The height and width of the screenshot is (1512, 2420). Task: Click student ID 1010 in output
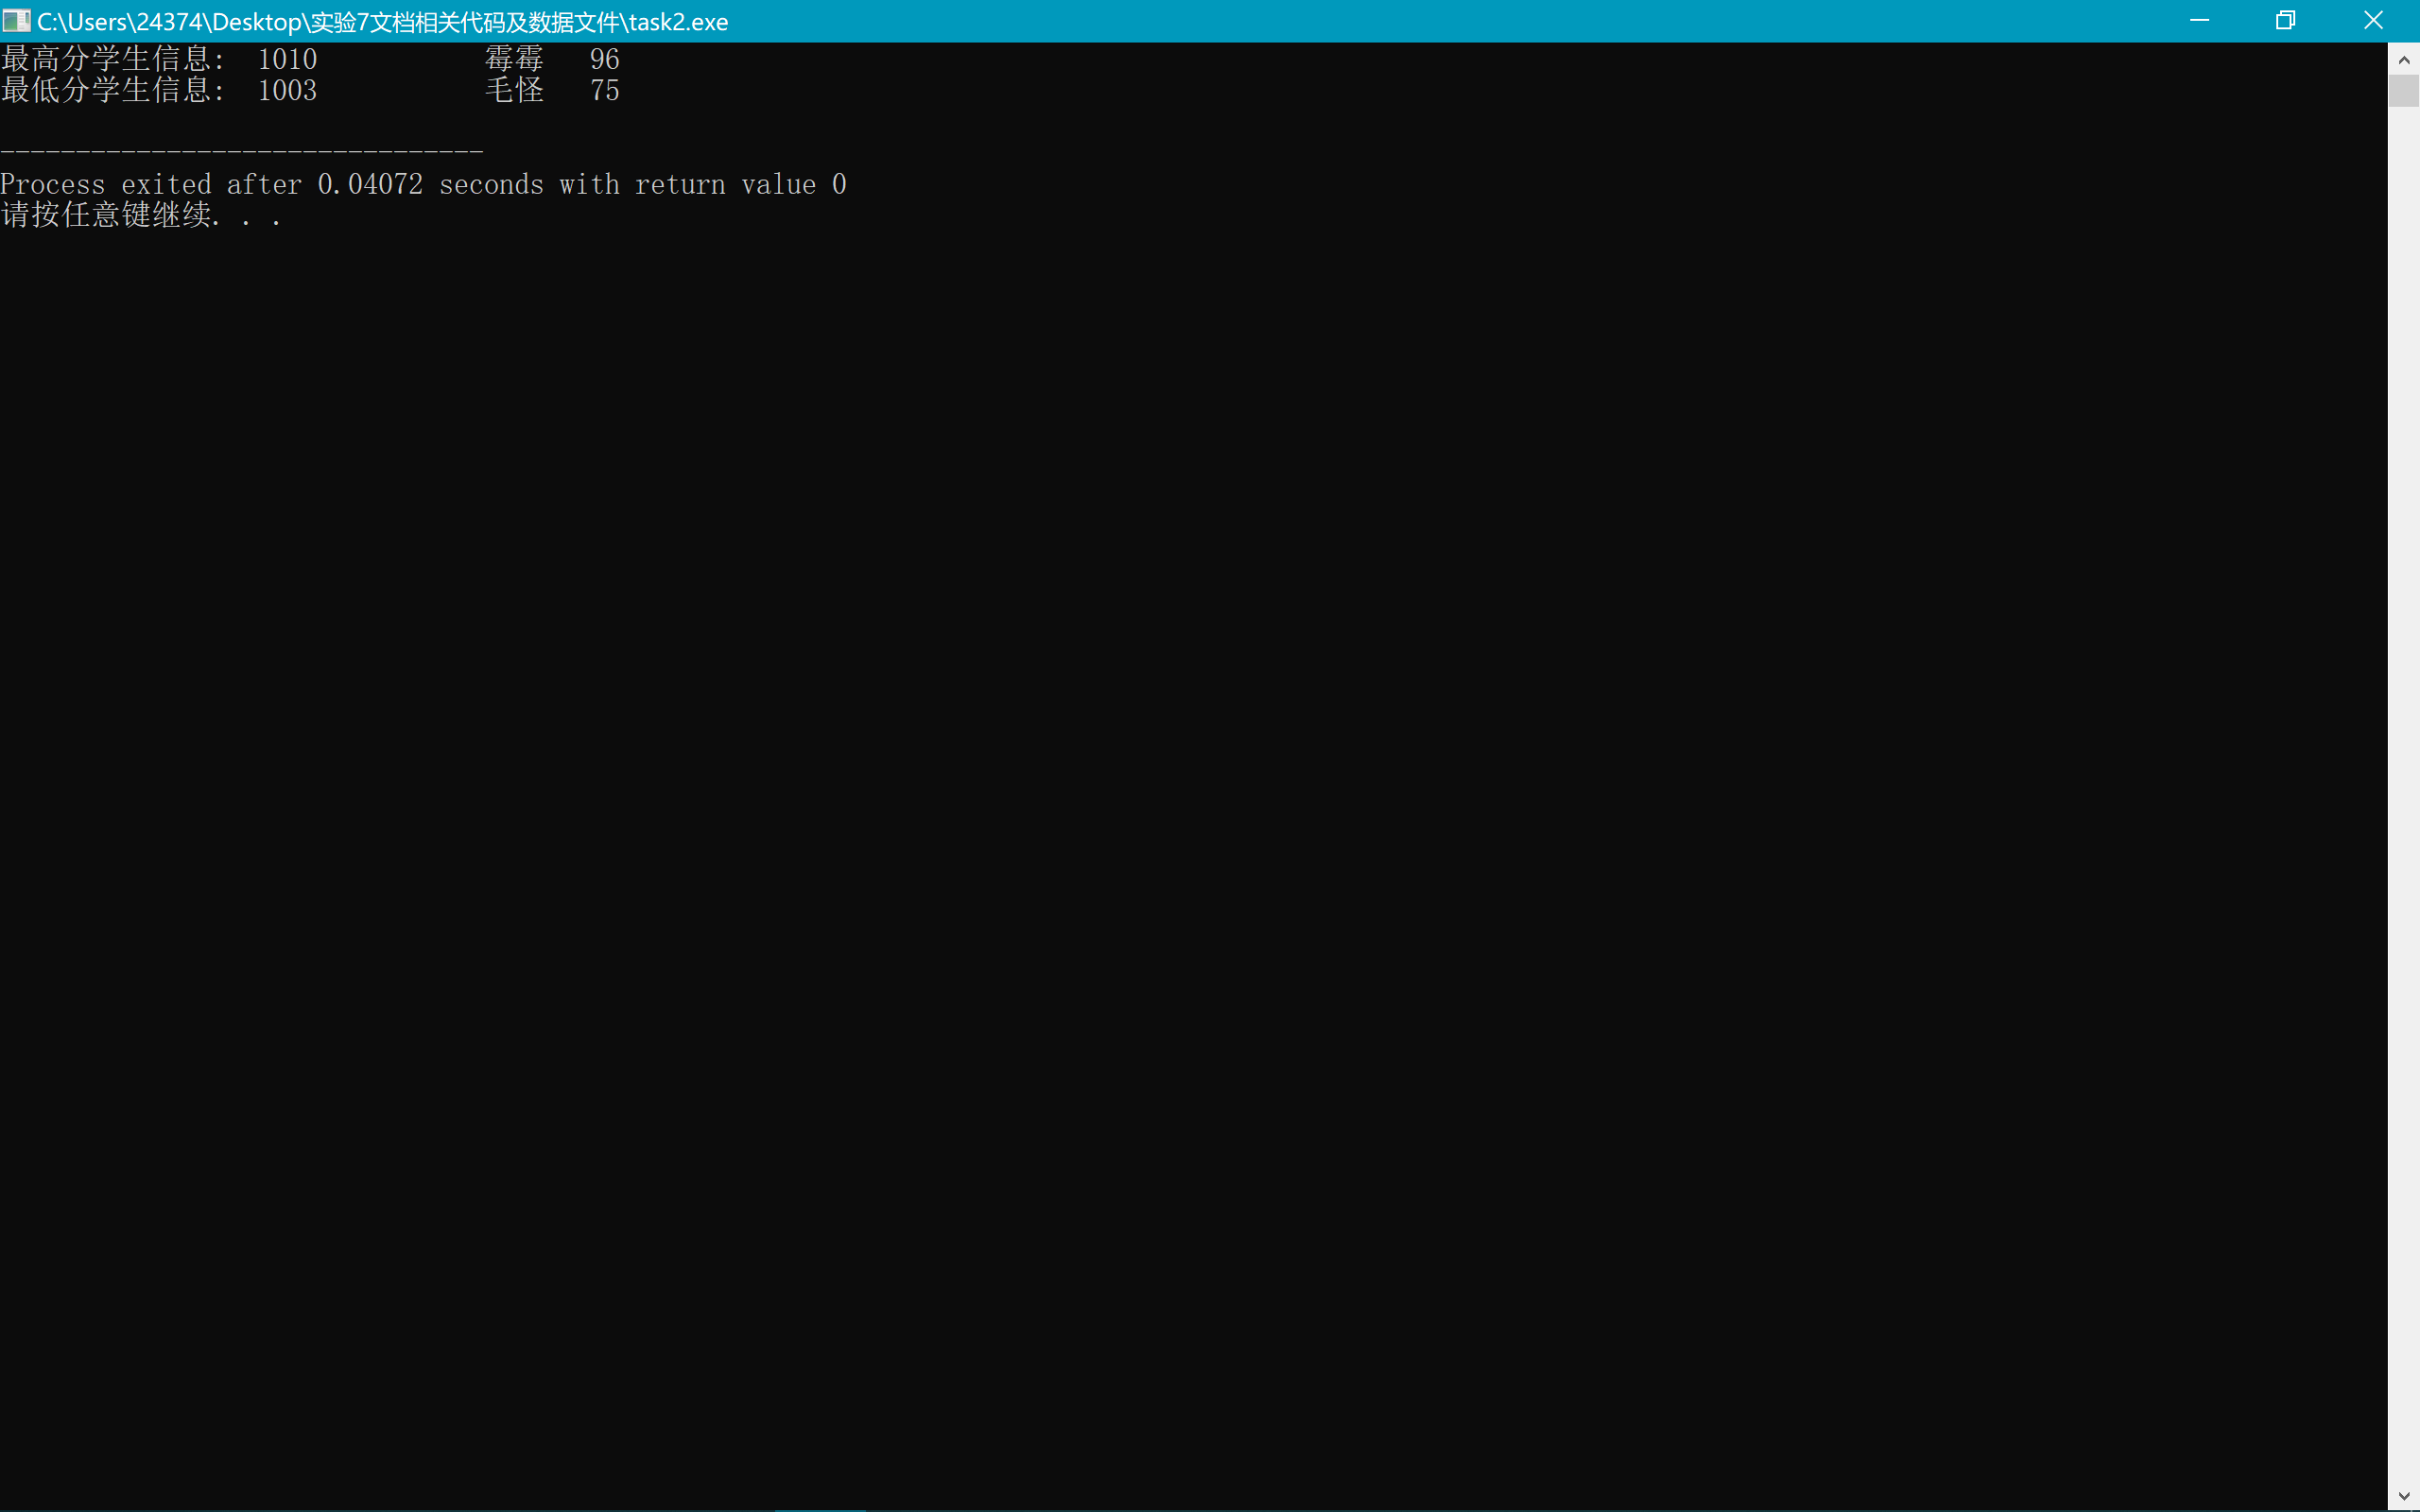click(287, 59)
